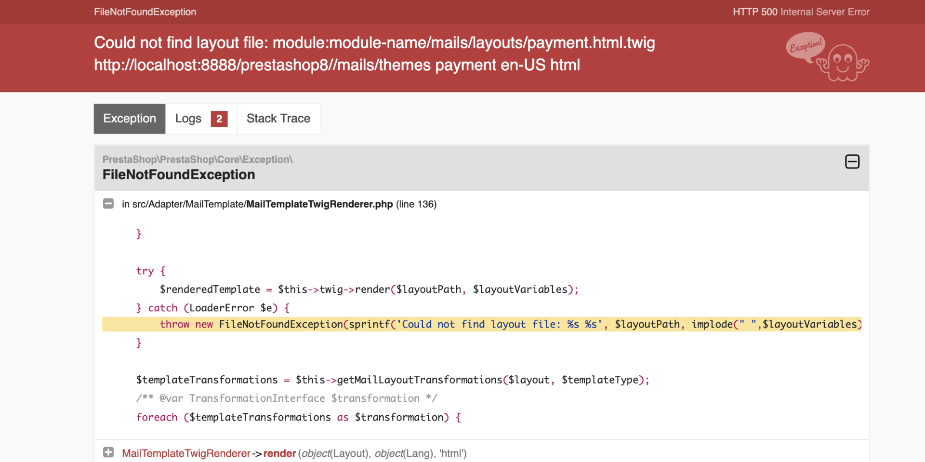Click the HTTP 500 Internal Server Error label
925x462 pixels.
tap(801, 12)
